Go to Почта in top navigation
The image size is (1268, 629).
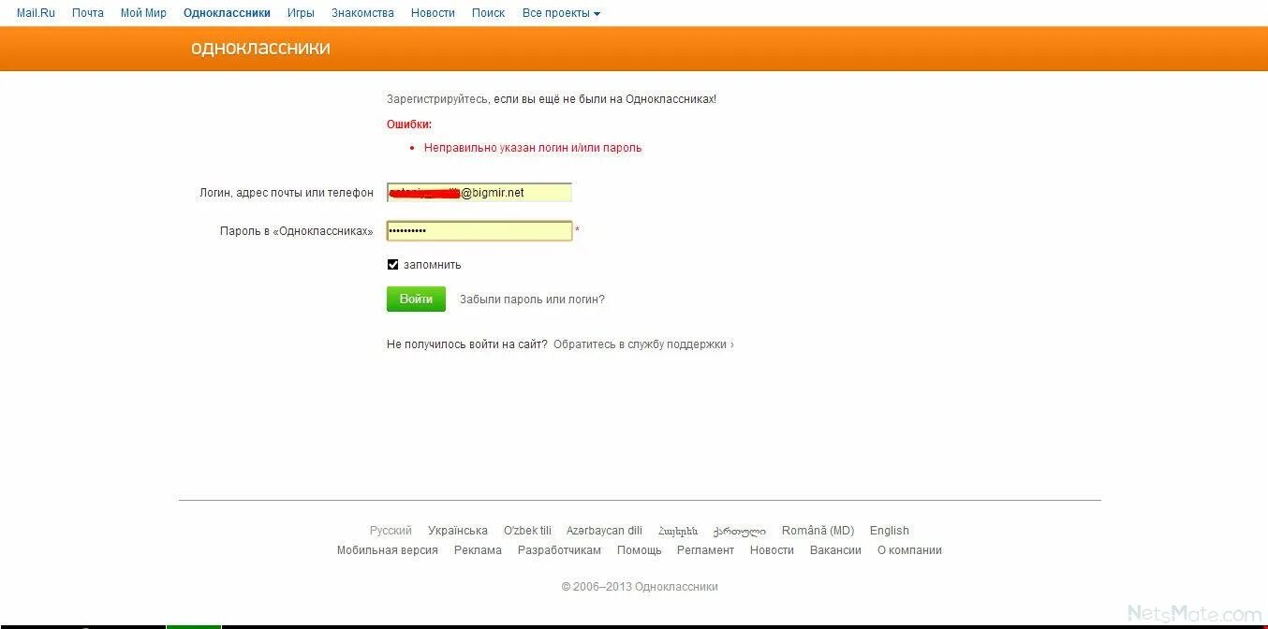[88, 13]
